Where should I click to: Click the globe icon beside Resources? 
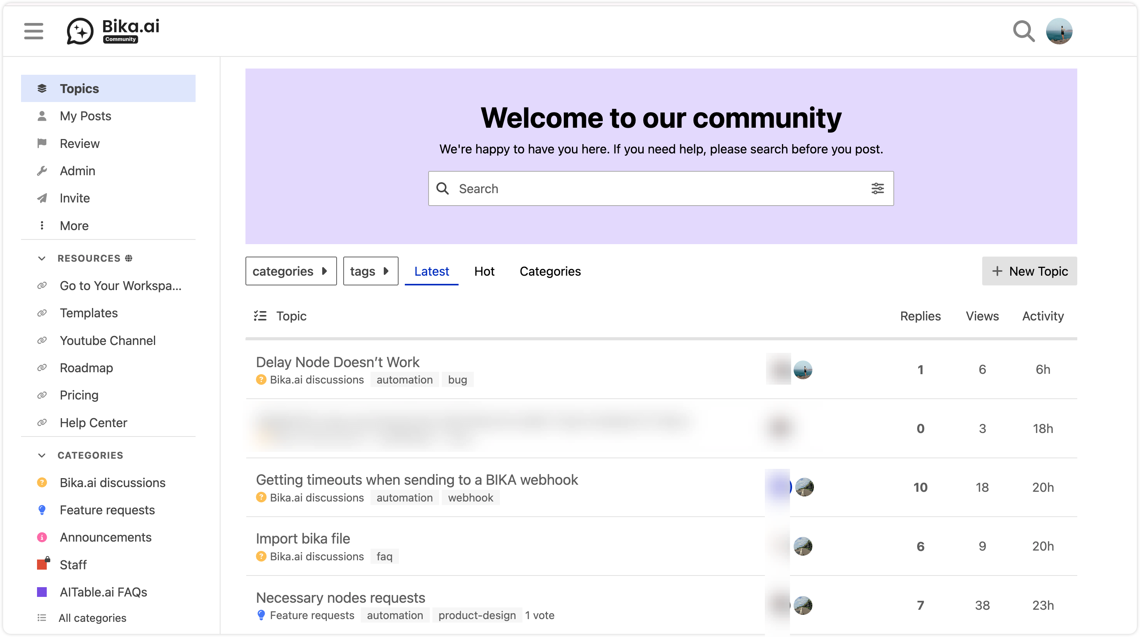tap(129, 258)
